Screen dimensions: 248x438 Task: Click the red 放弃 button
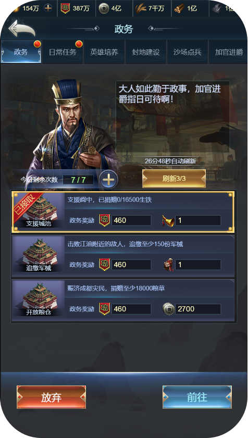51,397
